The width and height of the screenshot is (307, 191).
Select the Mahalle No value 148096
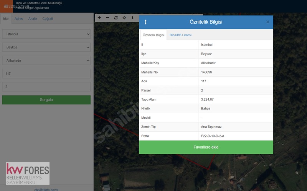tap(206, 72)
